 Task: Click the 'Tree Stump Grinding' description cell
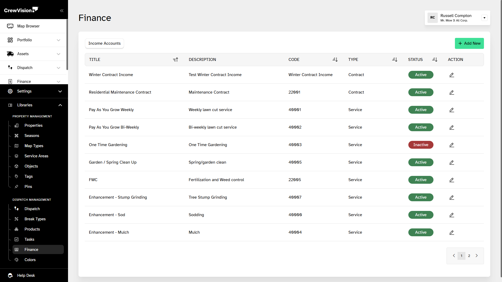pos(208,197)
